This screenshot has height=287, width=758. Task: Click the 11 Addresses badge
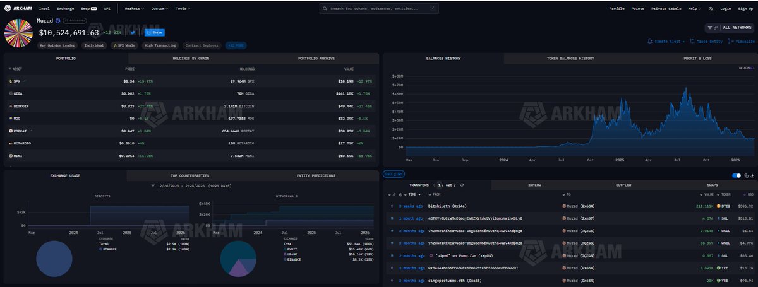73,21
